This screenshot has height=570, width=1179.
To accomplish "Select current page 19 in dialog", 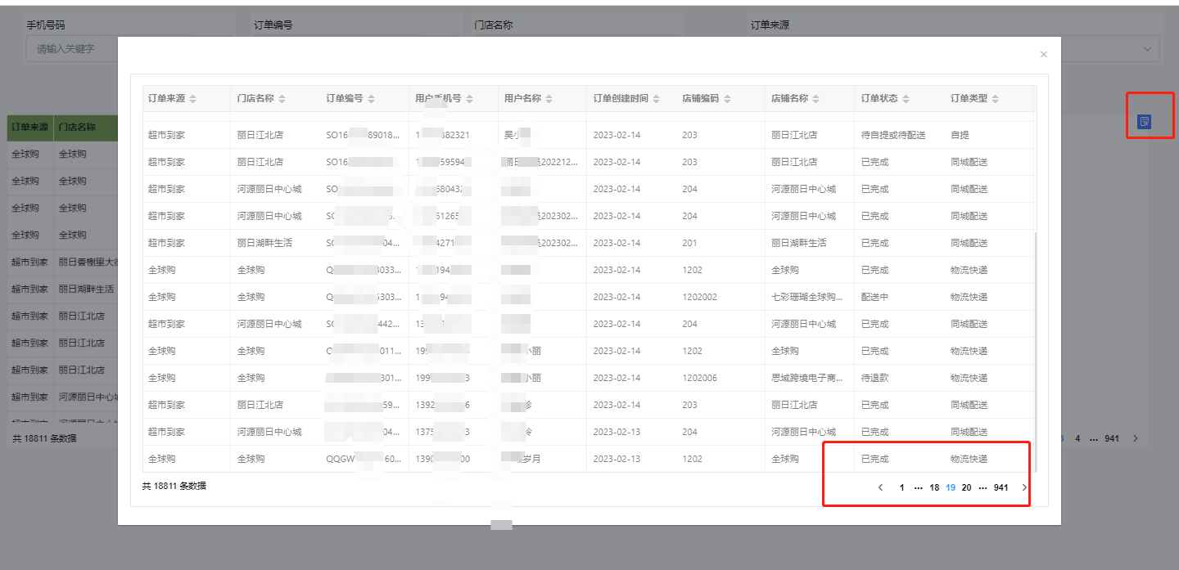I will click(x=951, y=487).
